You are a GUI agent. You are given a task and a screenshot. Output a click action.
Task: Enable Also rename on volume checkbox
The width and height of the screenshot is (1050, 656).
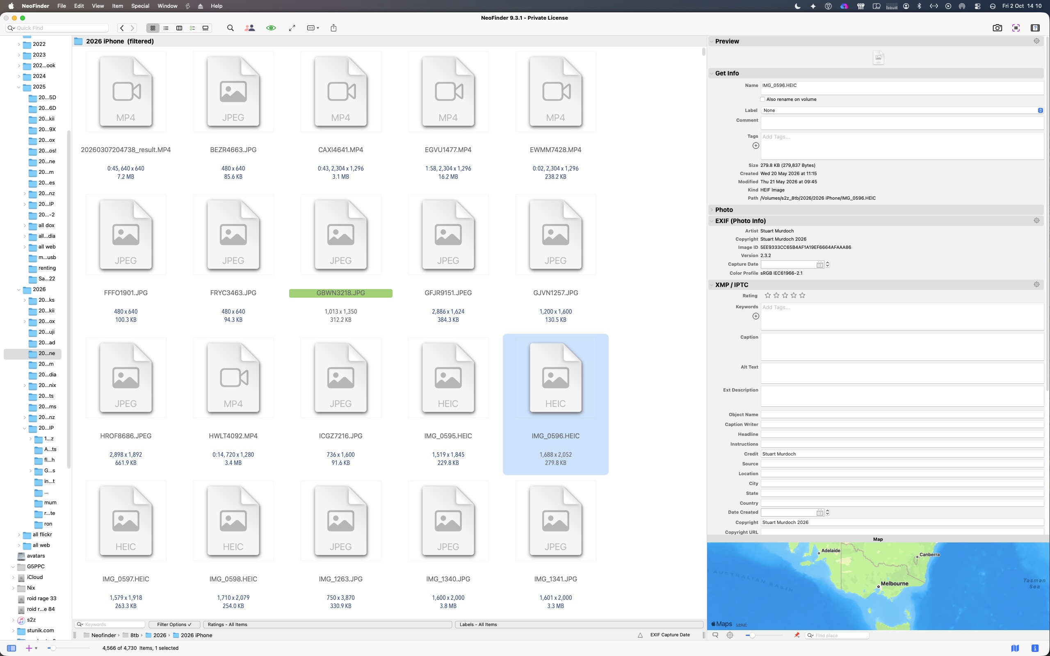762,99
